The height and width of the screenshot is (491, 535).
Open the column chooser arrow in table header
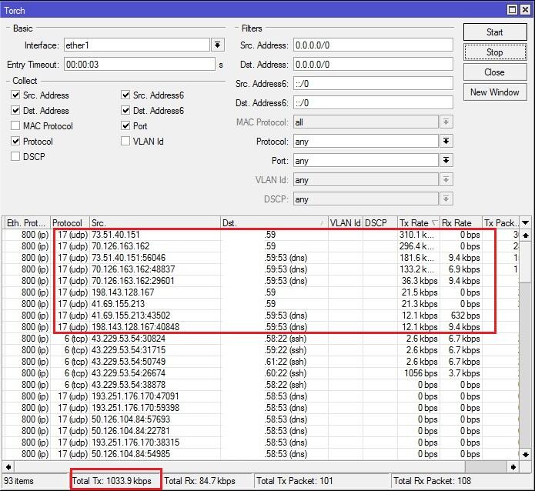coord(526,222)
